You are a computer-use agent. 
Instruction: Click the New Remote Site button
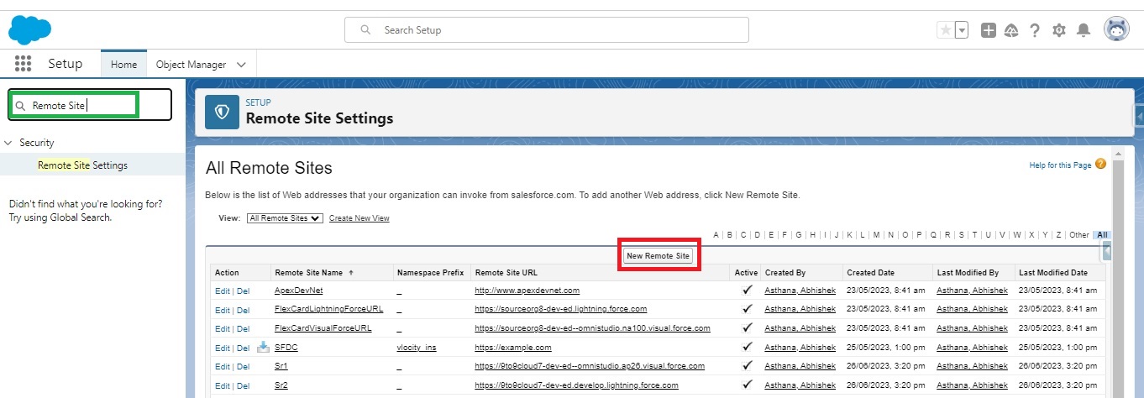pyautogui.click(x=659, y=255)
